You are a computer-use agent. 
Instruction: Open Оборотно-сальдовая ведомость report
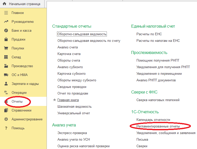(x=82, y=34)
